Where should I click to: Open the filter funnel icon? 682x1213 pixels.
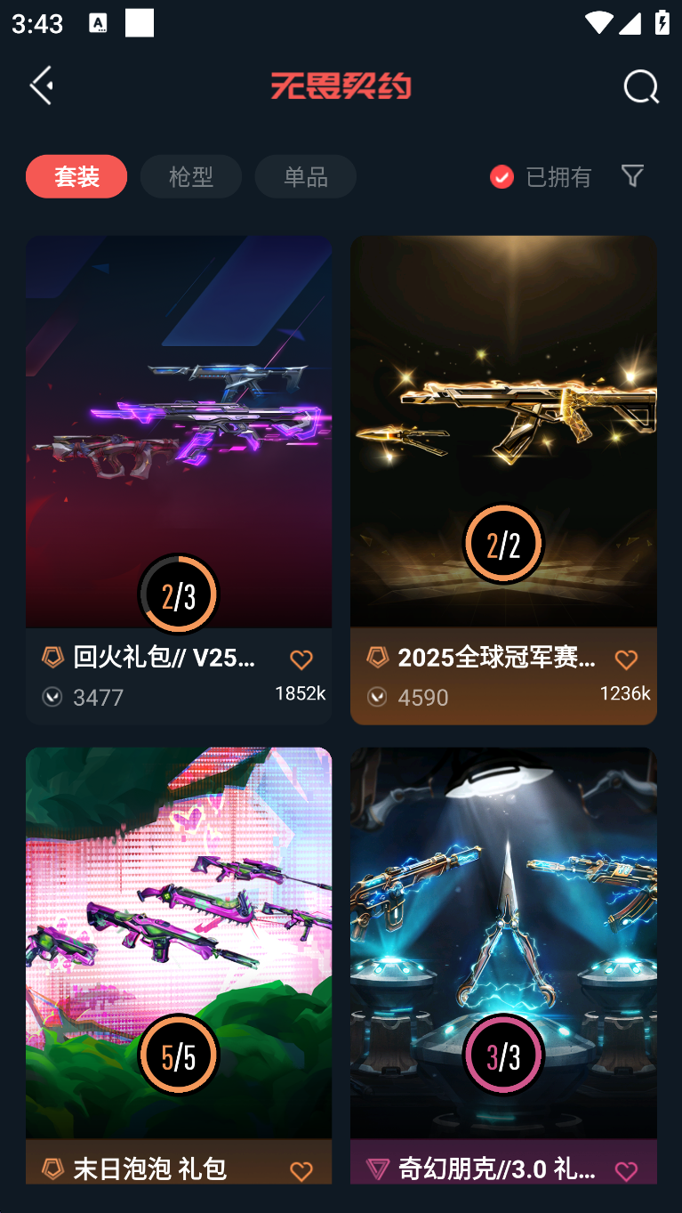[632, 176]
